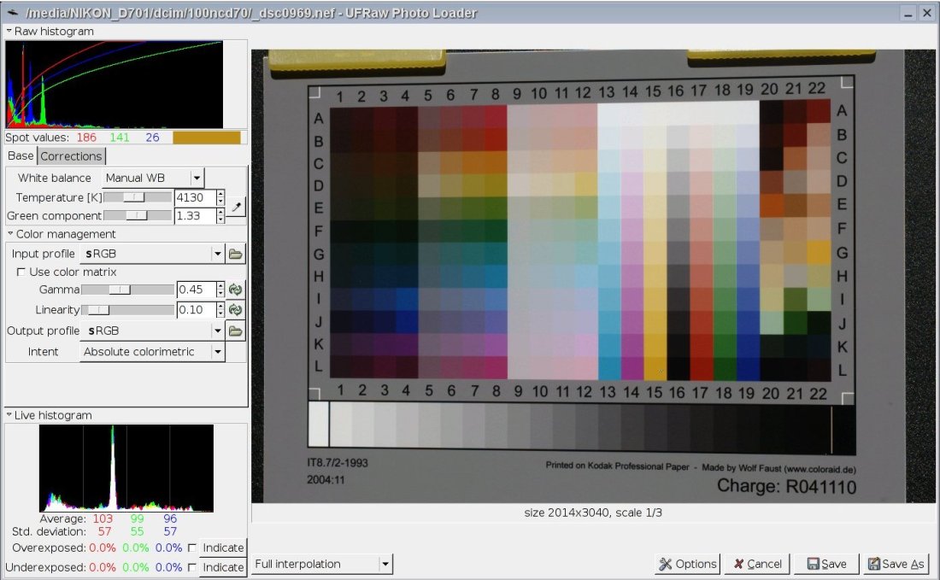This screenshot has width=940, height=580.
Task: Open the input profile folder browse icon
Action: 236,254
